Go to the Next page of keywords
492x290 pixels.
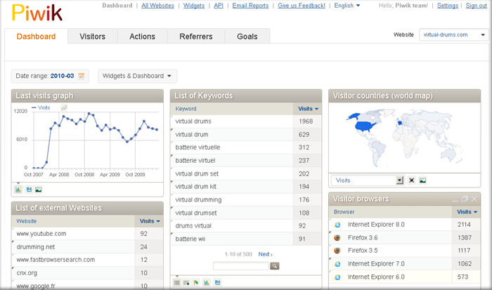click(265, 254)
